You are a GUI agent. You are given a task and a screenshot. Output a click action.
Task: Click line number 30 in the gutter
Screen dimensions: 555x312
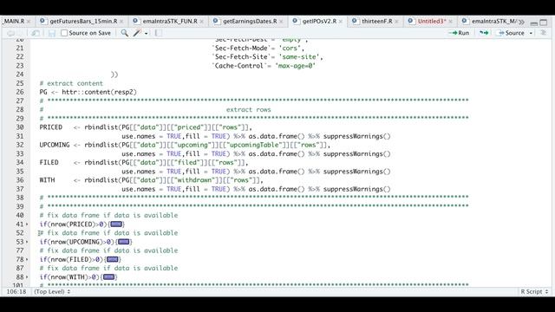tap(20, 127)
